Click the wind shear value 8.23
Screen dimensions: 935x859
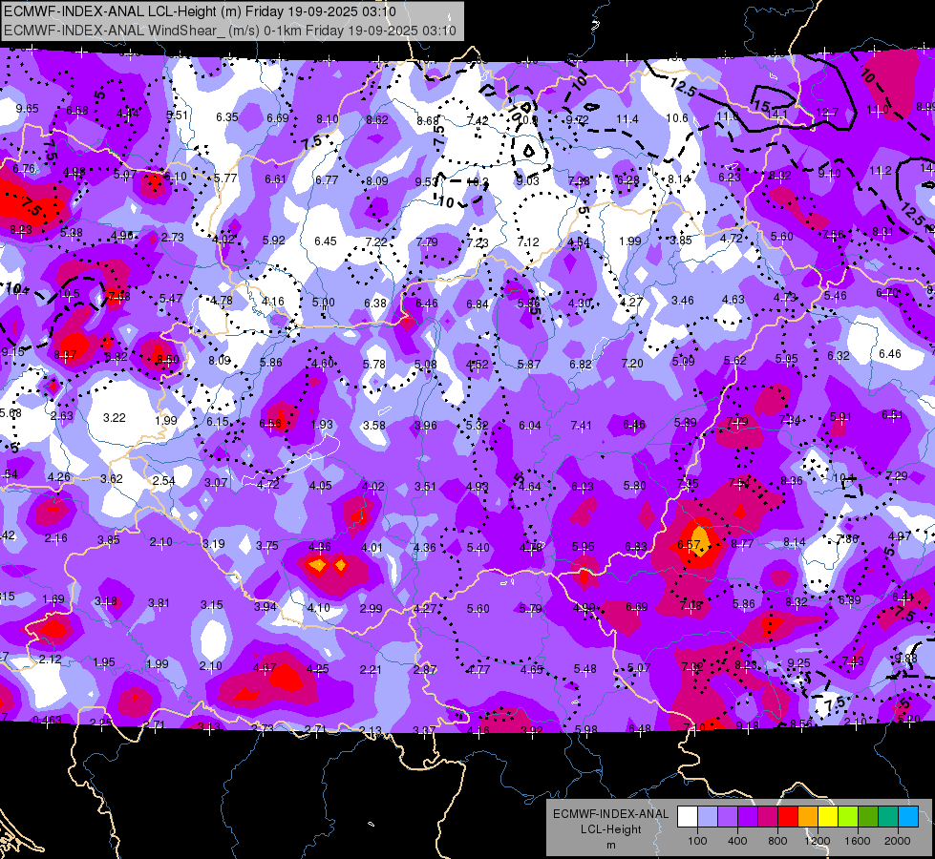(x=21, y=229)
